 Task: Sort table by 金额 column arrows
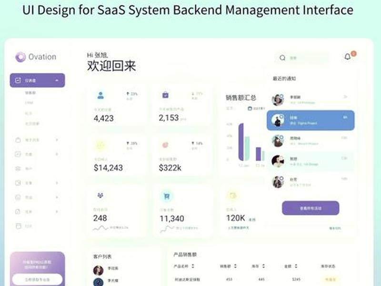point(296,266)
